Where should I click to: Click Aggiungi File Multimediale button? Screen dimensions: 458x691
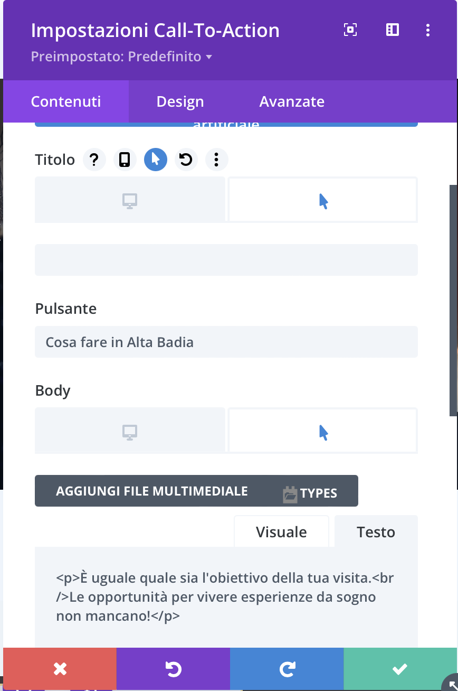coord(151,491)
